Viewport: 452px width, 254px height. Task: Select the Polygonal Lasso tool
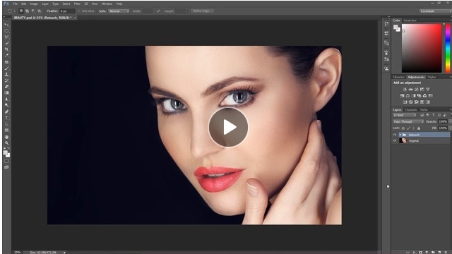point(6,37)
